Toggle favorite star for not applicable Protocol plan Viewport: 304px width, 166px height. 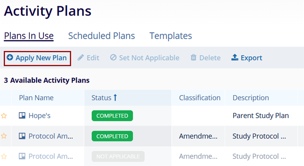(x=4, y=156)
